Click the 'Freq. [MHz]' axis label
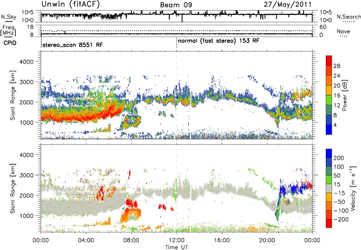361x250 pixels. (8, 31)
